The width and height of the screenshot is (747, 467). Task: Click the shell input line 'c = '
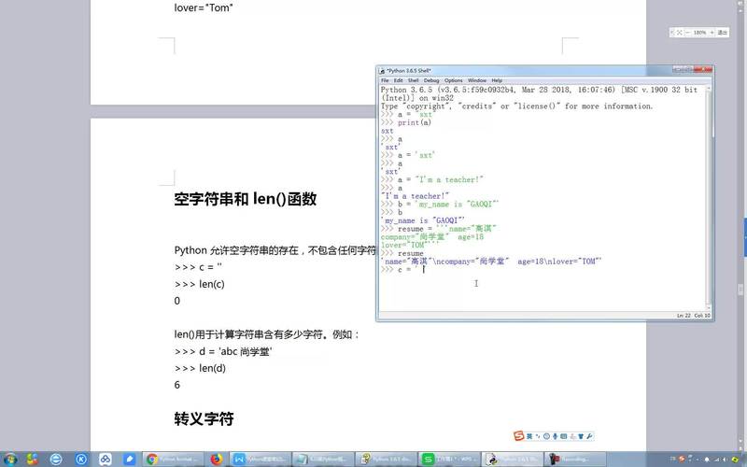click(x=403, y=270)
